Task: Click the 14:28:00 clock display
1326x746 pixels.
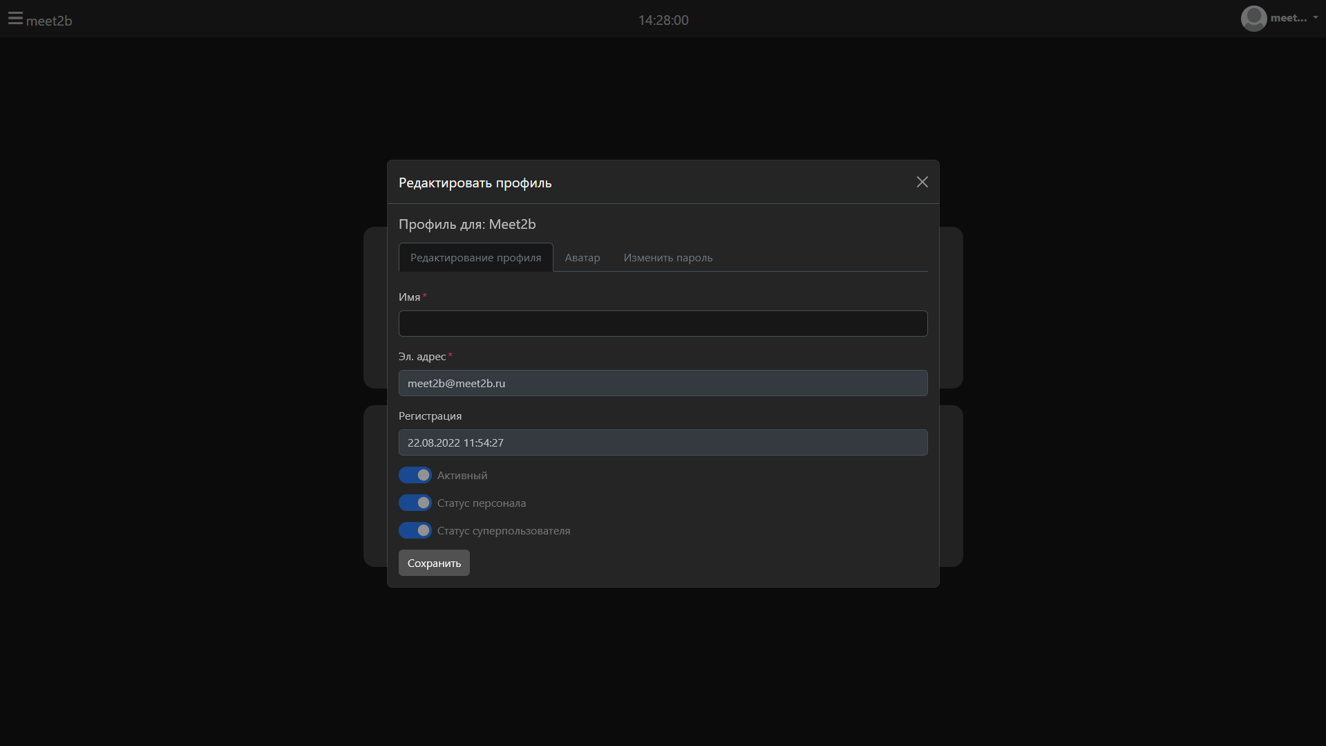Action: coord(663,20)
